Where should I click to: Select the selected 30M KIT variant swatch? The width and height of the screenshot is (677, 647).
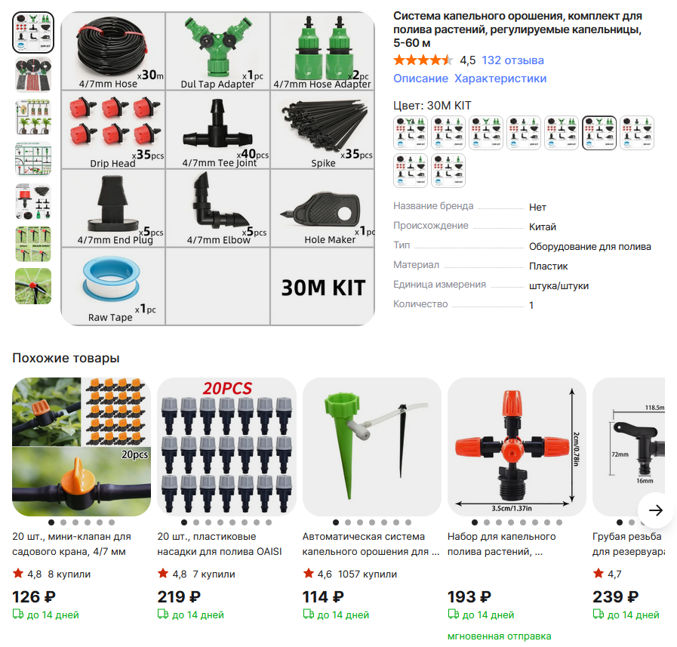tap(599, 133)
